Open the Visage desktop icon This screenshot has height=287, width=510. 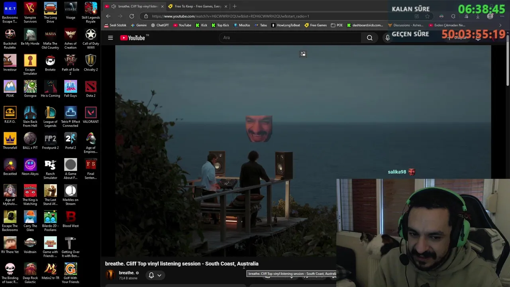[71, 11]
